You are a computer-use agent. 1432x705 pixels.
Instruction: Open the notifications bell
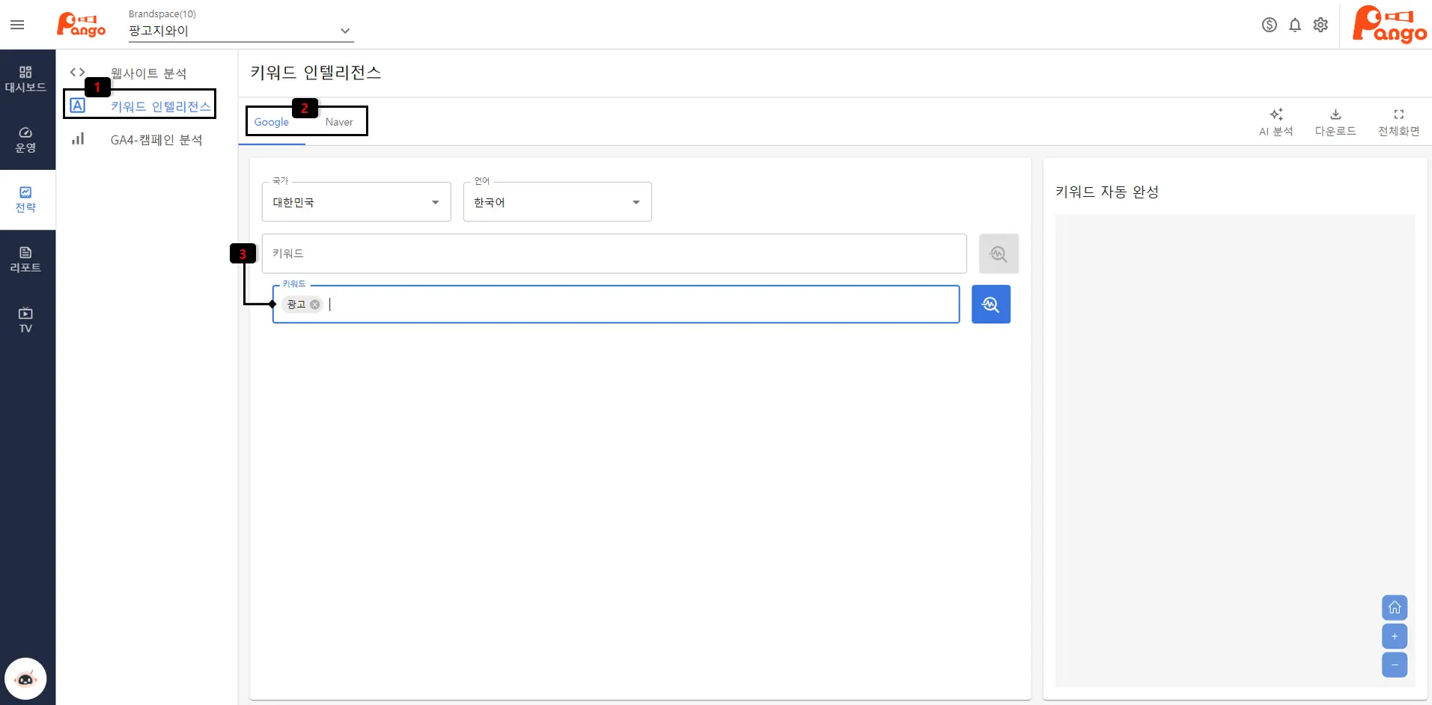[x=1294, y=25]
